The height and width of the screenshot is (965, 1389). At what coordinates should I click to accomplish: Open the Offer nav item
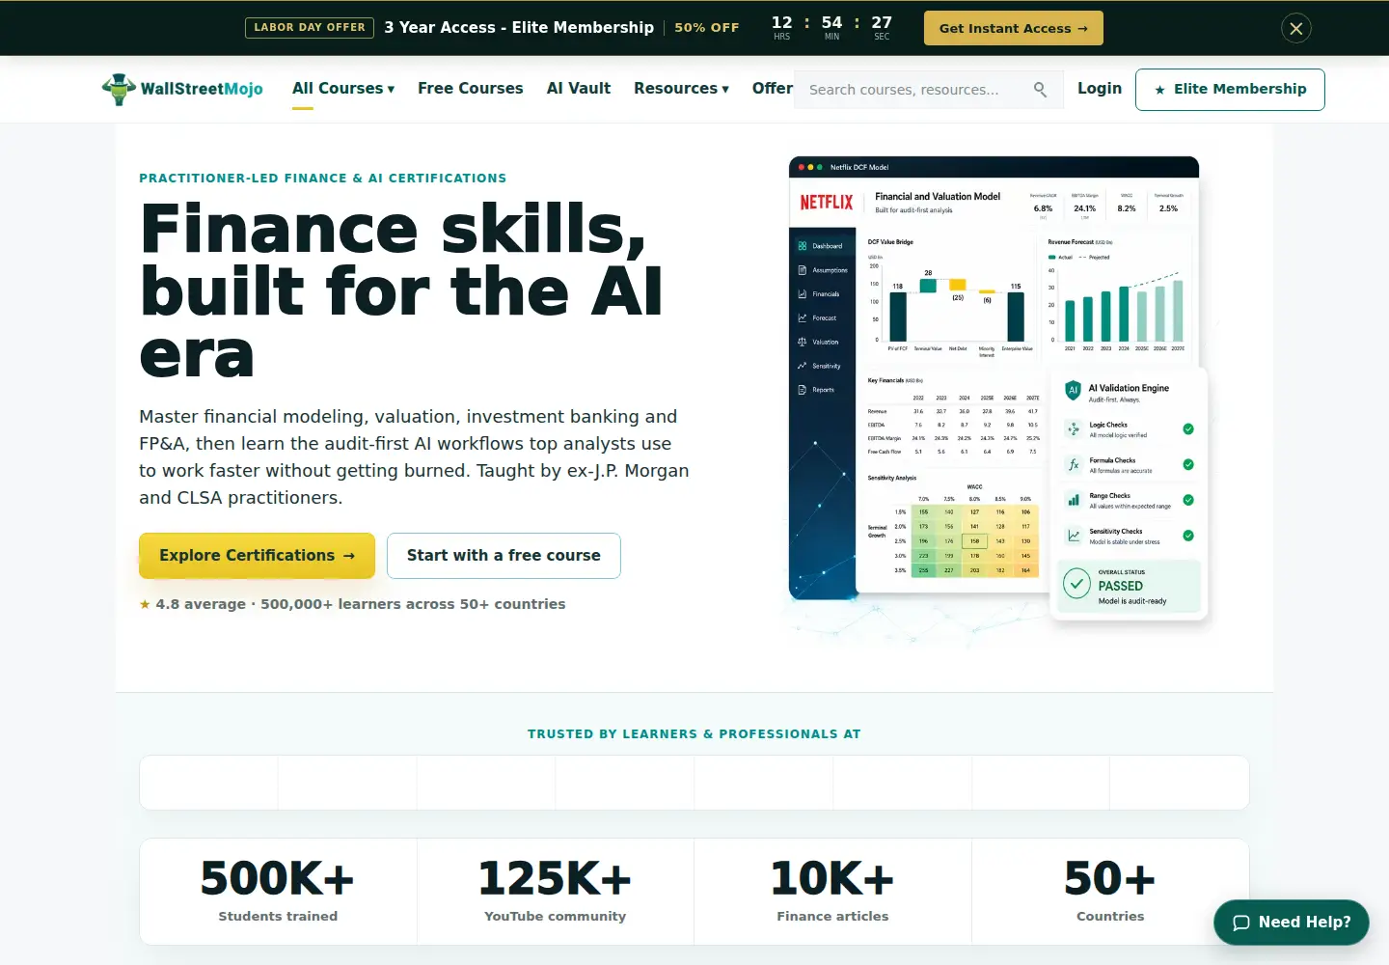[x=772, y=89]
